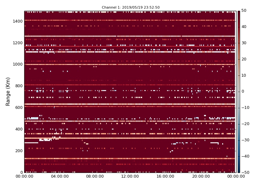Select the 16:00:00 time axis label

165,176
